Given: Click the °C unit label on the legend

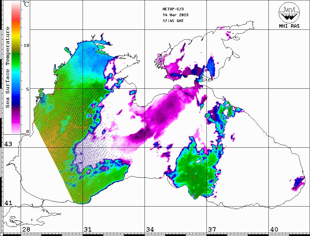Looking at the screenshot, I should click(x=26, y=4).
